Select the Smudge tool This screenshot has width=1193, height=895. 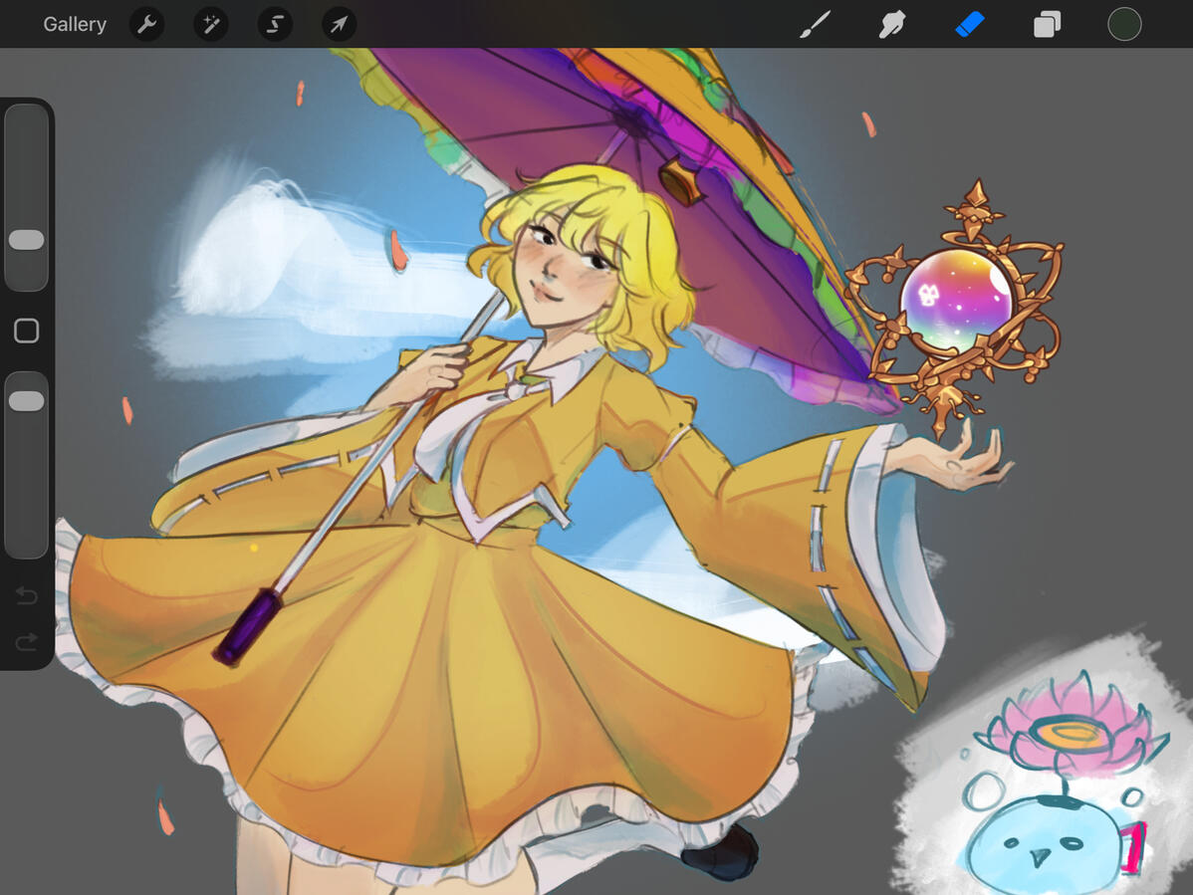tap(891, 24)
